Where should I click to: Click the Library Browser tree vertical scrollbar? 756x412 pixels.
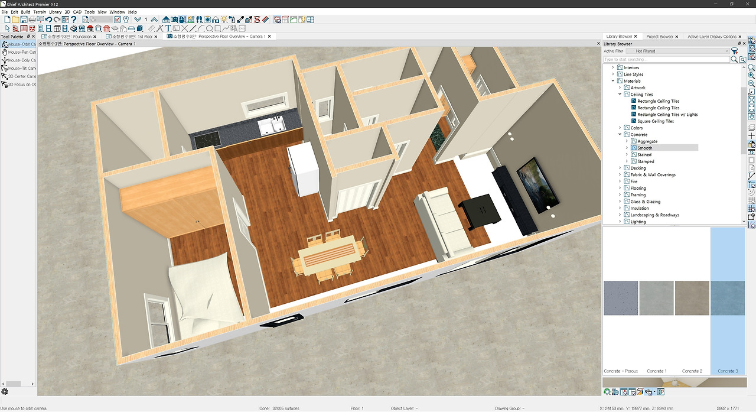coord(744,121)
